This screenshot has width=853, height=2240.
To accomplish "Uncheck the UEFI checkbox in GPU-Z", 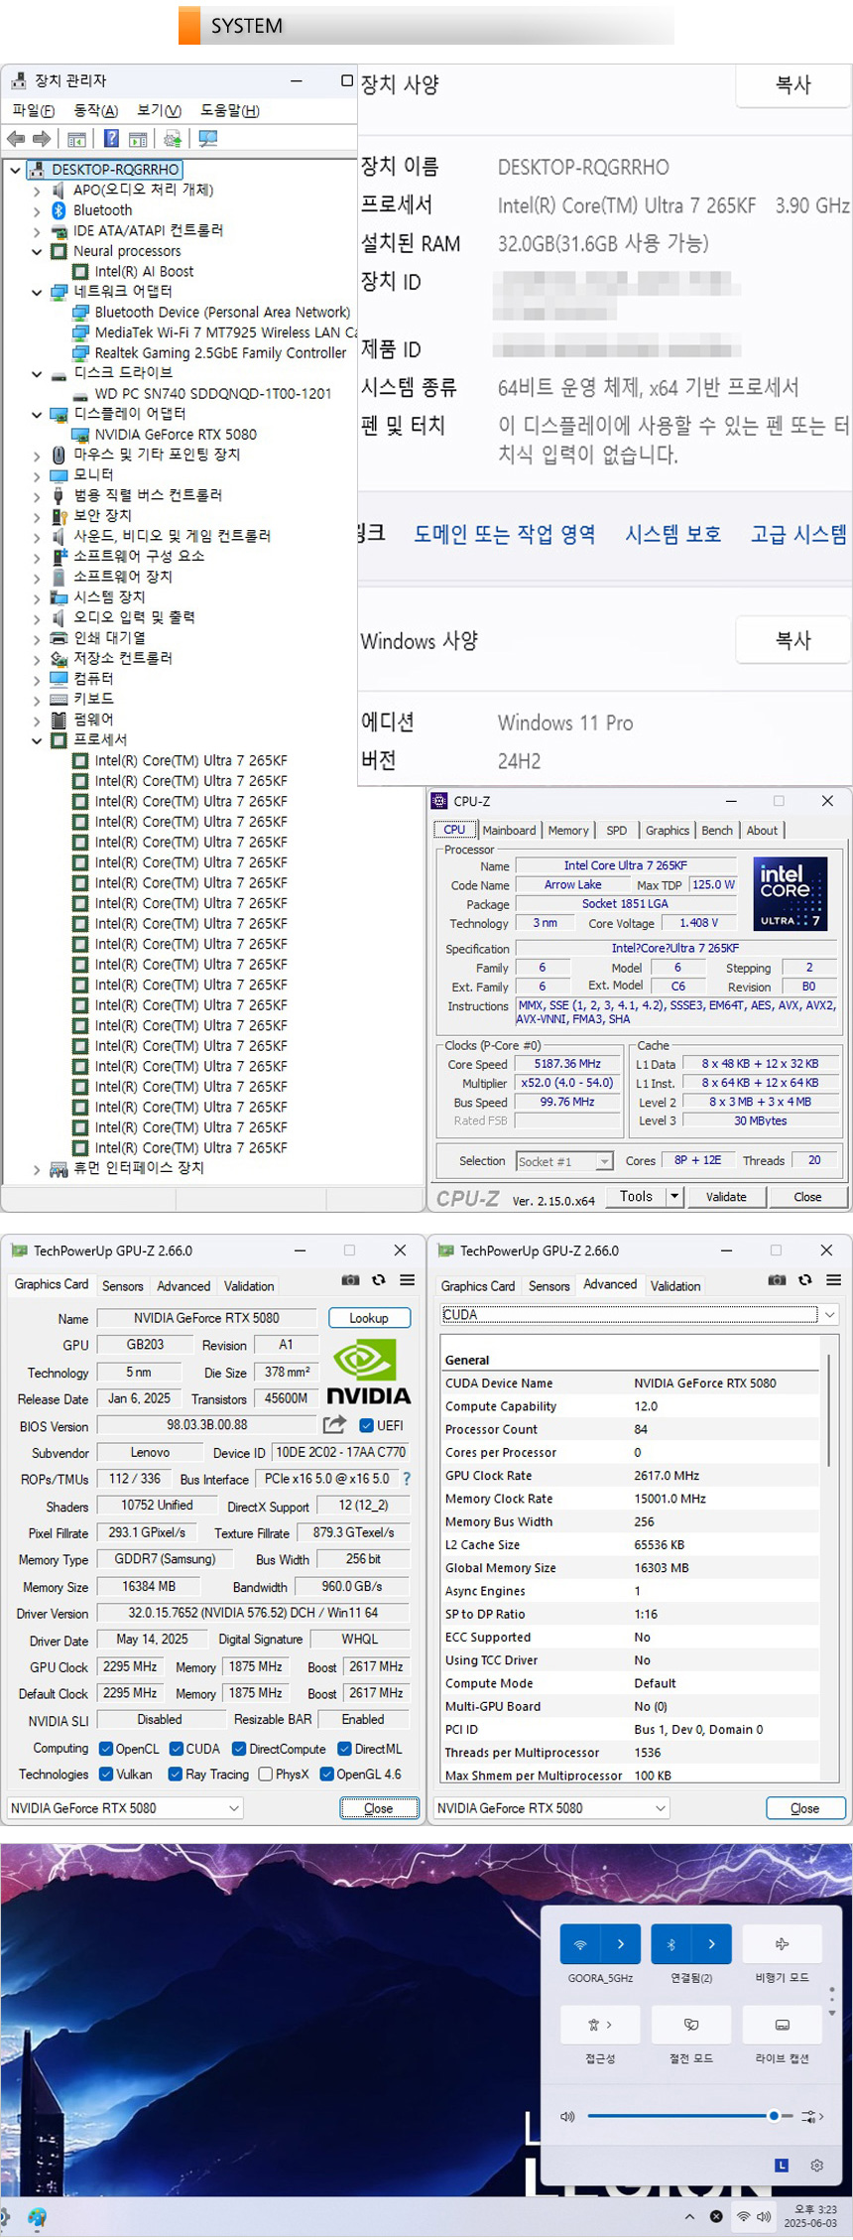I will tap(366, 1425).
